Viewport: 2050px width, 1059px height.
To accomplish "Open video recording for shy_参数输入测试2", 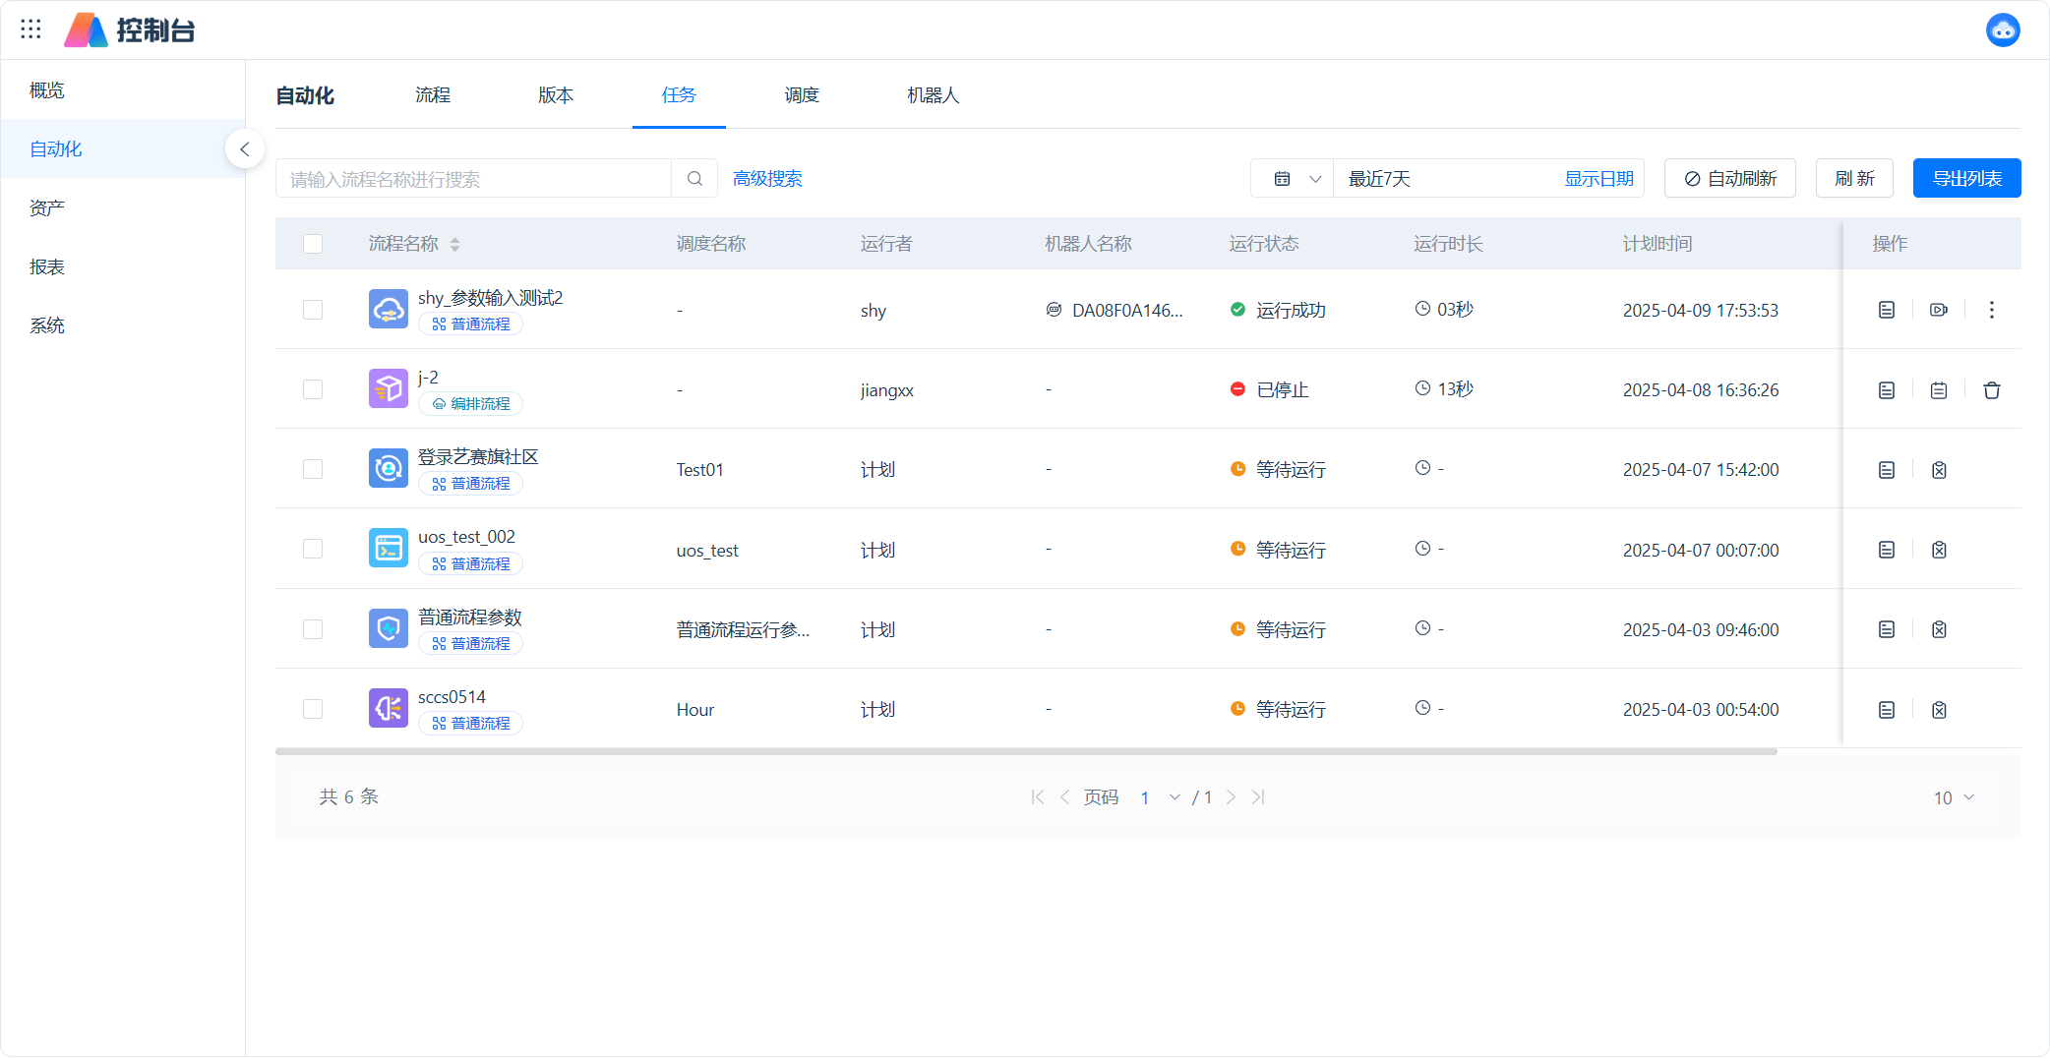I will tap(1938, 311).
